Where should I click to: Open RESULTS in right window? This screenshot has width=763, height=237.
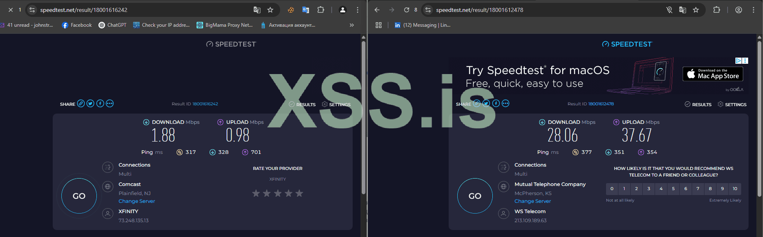click(x=698, y=105)
